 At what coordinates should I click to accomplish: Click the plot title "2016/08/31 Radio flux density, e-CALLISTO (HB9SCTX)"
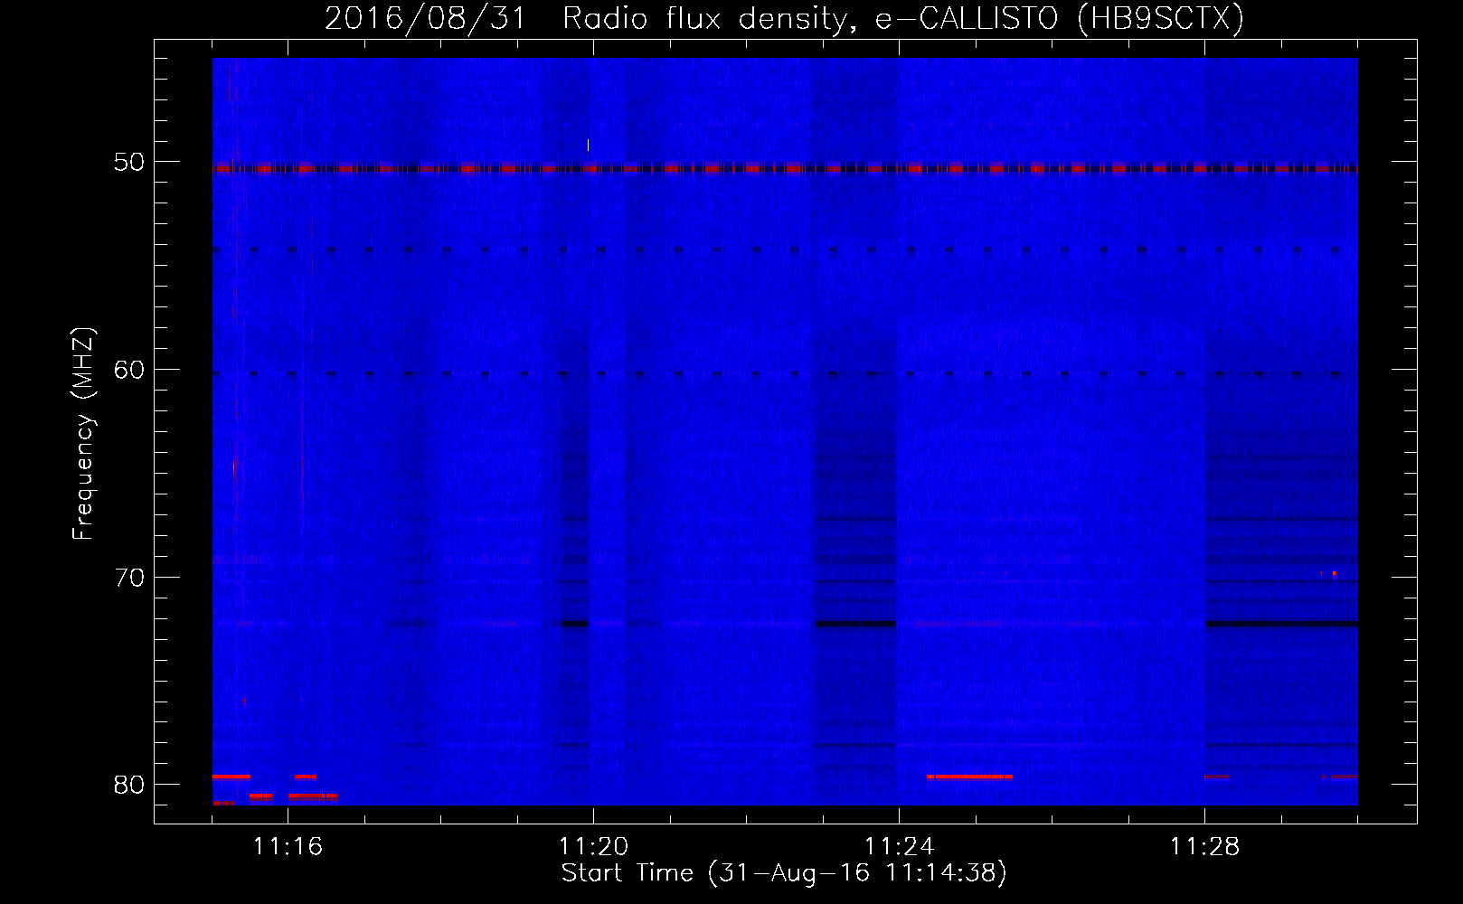click(x=784, y=18)
